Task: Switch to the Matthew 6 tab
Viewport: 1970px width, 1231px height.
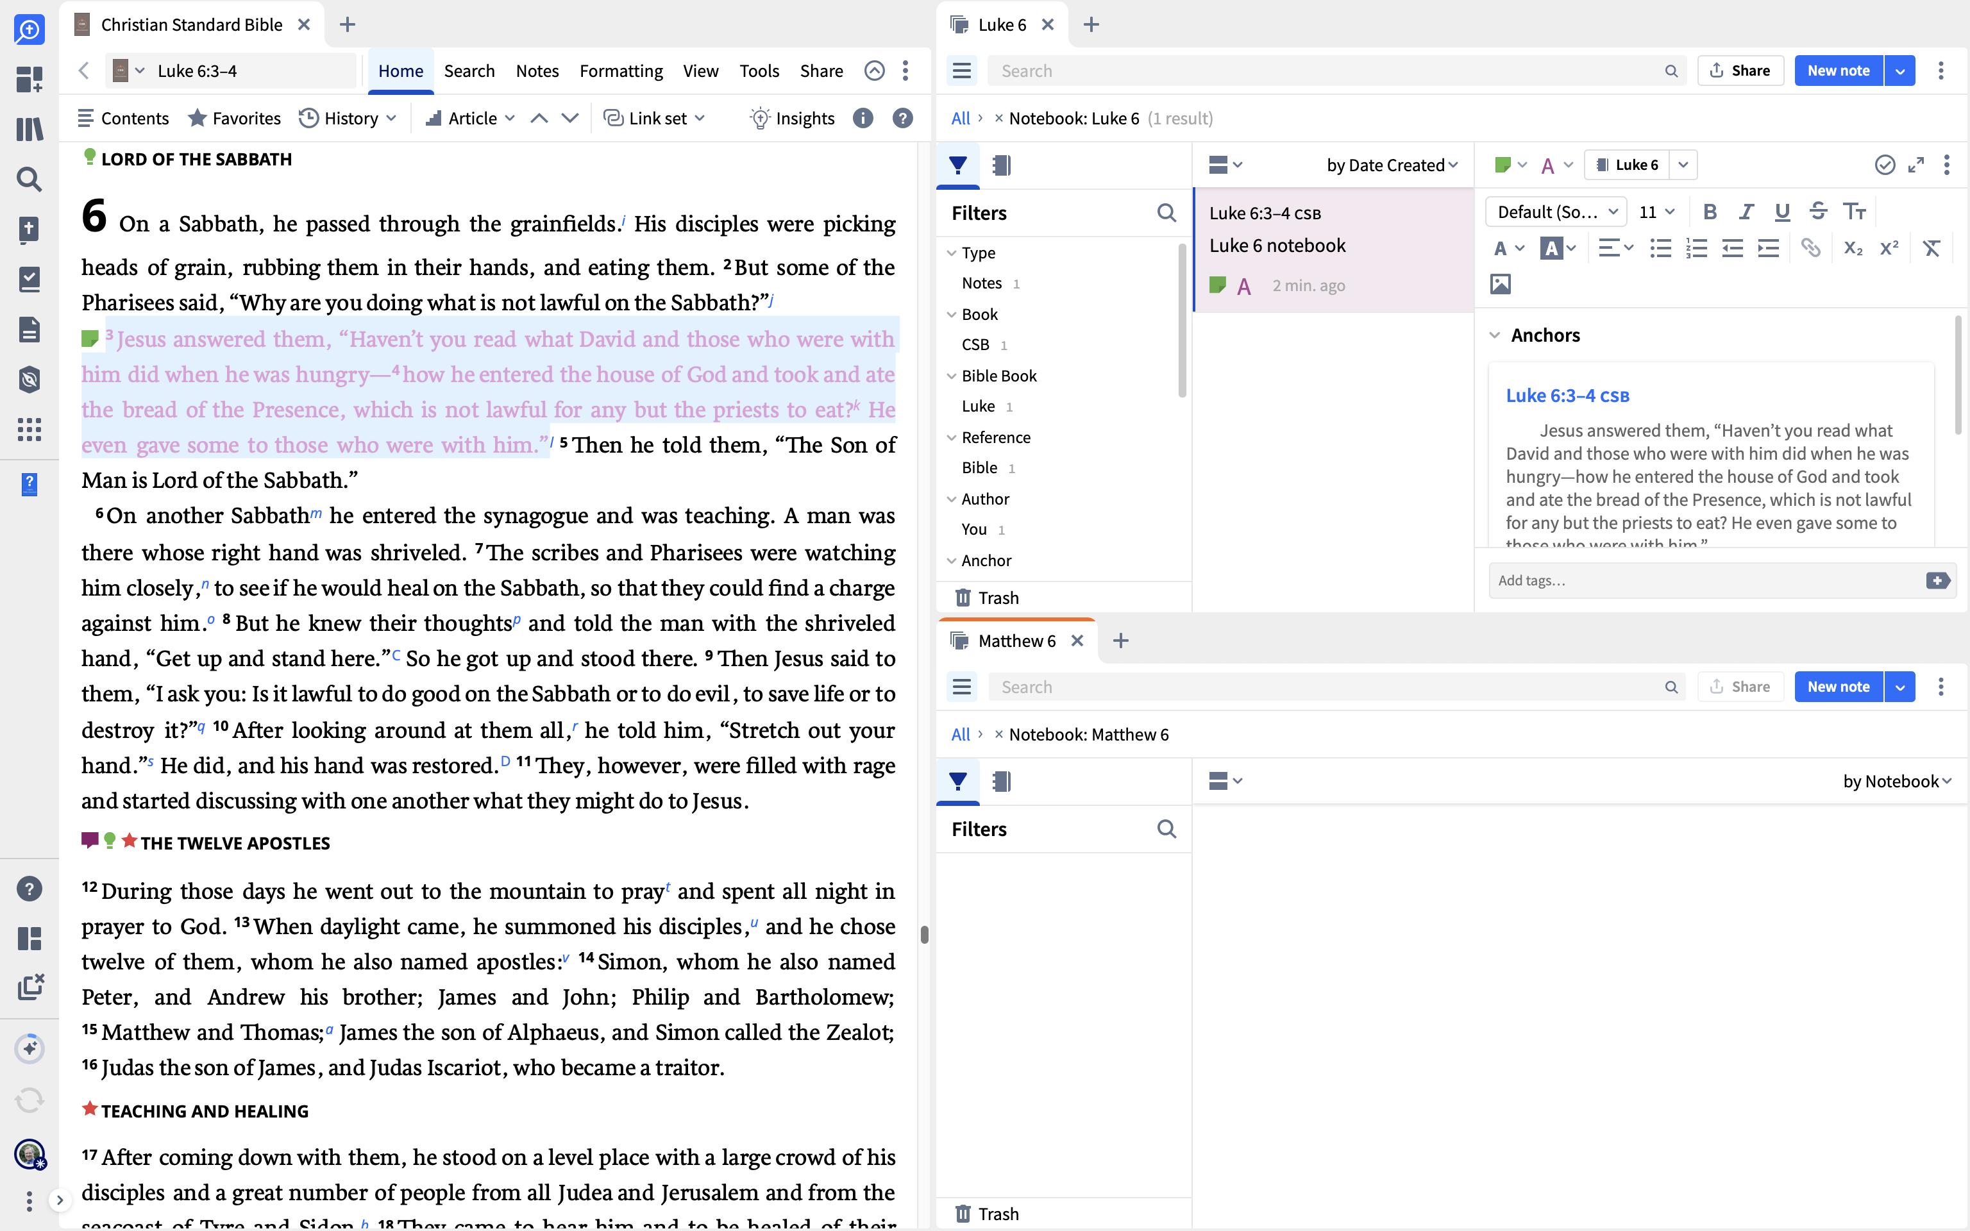Action: click(1016, 641)
